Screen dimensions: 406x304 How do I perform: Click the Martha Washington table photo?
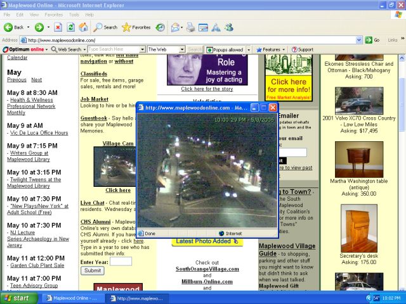[359, 160]
